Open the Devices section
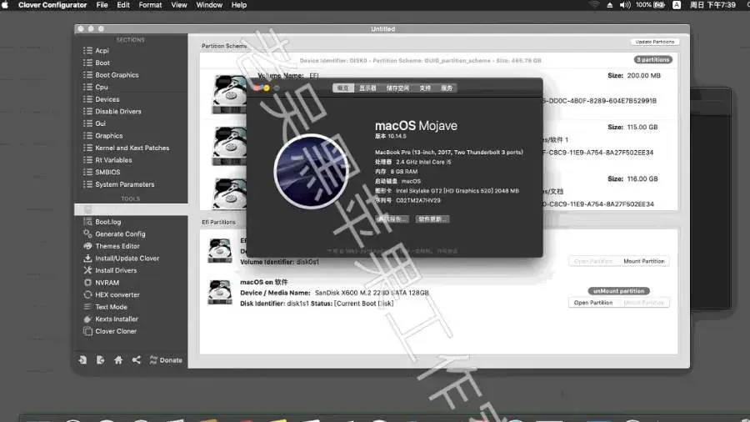Screen dimensions: 750x422 [x=107, y=99]
